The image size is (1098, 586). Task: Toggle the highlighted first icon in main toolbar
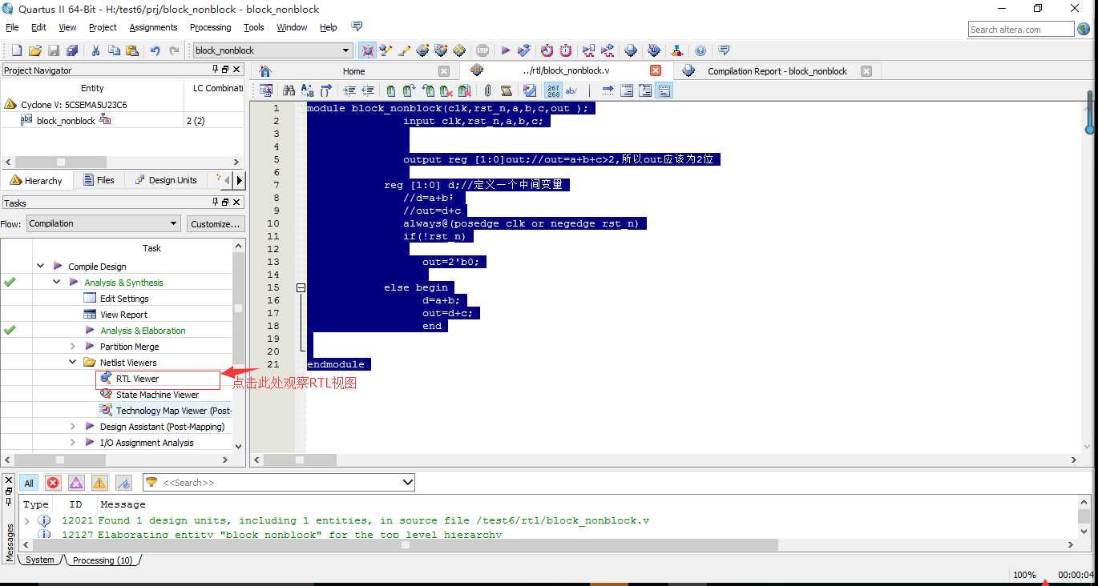click(367, 50)
